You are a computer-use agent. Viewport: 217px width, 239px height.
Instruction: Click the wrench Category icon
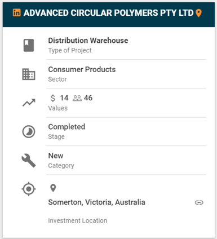coord(29,161)
